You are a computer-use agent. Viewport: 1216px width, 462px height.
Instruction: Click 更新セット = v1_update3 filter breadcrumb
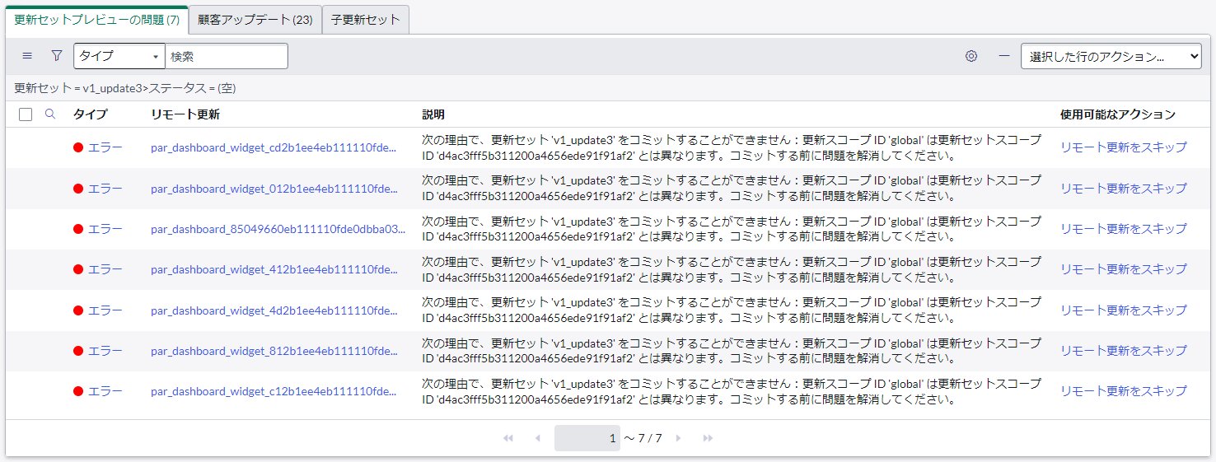[78, 88]
